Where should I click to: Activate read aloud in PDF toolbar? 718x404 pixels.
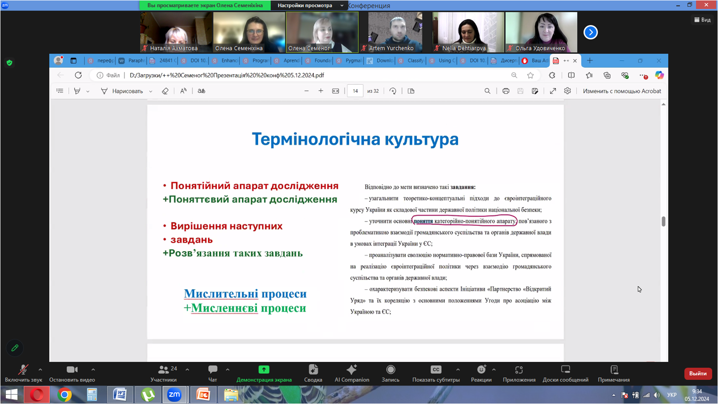(x=183, y=91)
